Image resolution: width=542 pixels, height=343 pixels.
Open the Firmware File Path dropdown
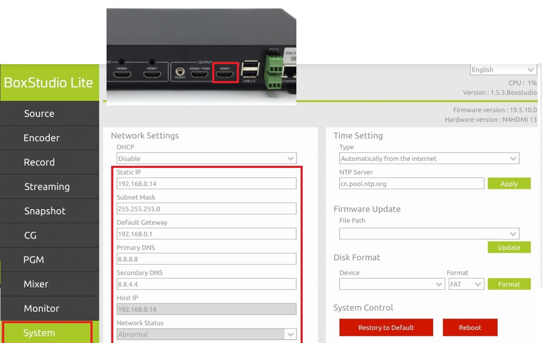click(x=429, y=234)
